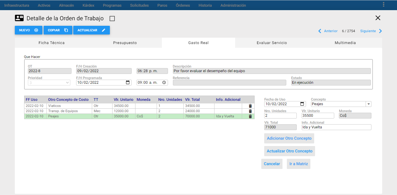
Task: Click the Fecha de Uso date field
Action: click(285, 104)
